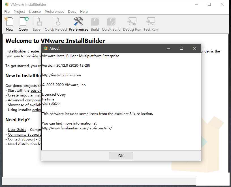Open an existing project via the Open icon
The width and height of the screenshot is (231, 187).
(24, 22)
